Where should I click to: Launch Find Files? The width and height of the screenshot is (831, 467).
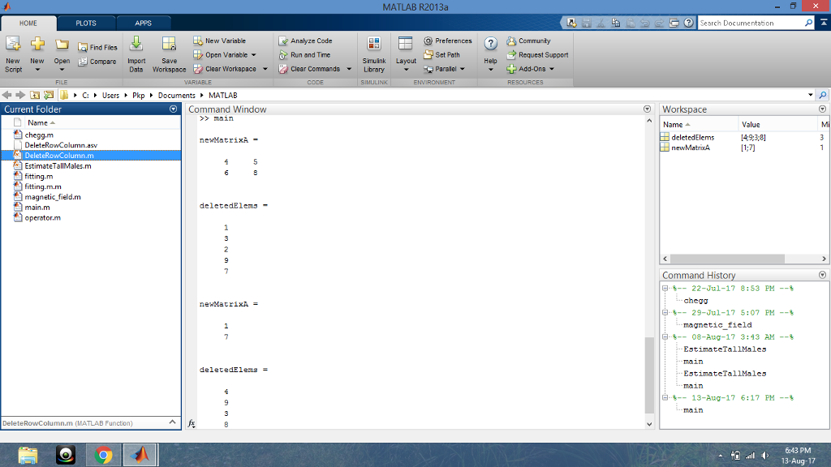coord(97,47)
